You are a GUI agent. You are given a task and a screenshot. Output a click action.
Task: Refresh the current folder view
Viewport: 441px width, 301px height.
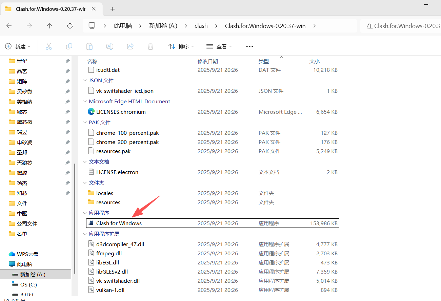[70, 26]
